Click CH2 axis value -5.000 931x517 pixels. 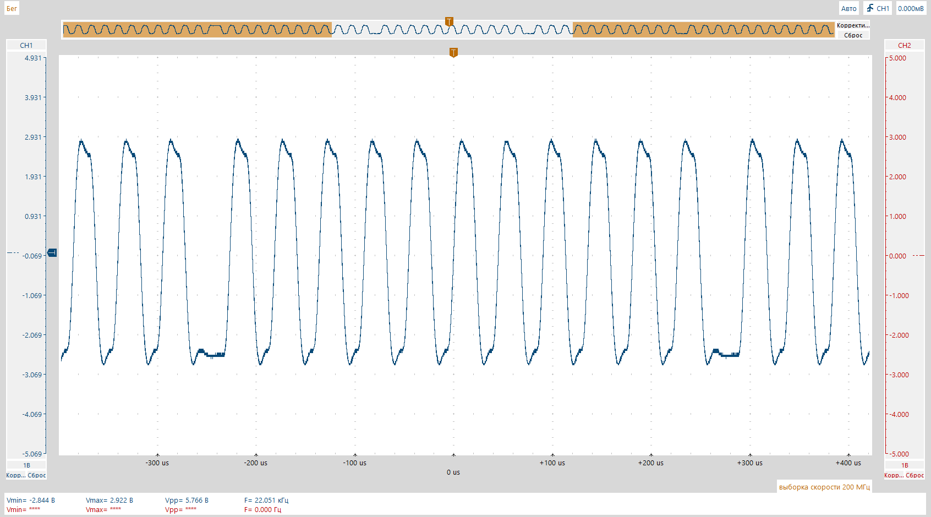pos(899,454)
